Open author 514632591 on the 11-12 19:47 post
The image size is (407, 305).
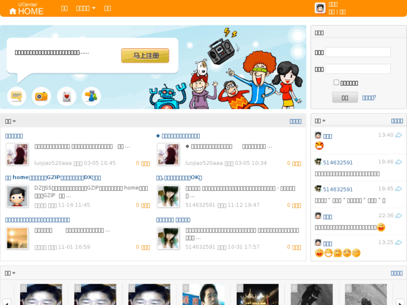[x=200, y=205]
